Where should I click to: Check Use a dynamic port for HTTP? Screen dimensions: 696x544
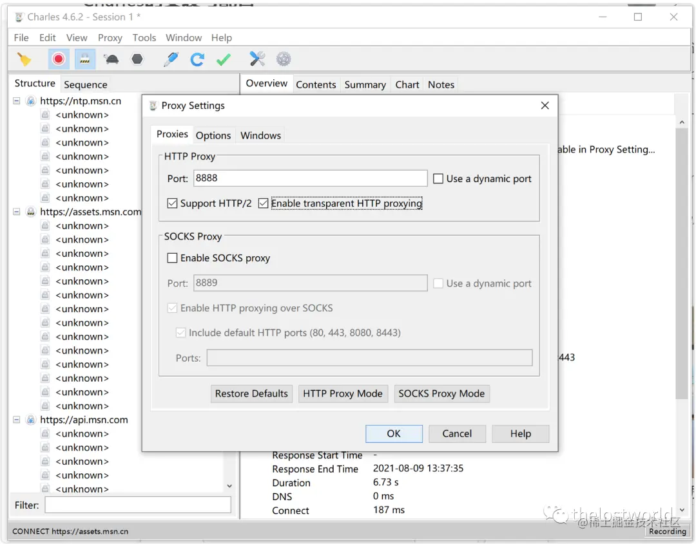point(438,179)
